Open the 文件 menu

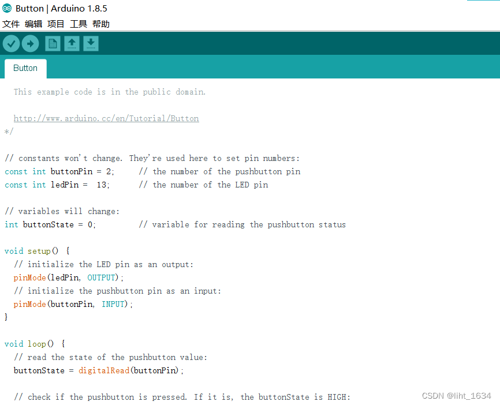tap(11, 24)
